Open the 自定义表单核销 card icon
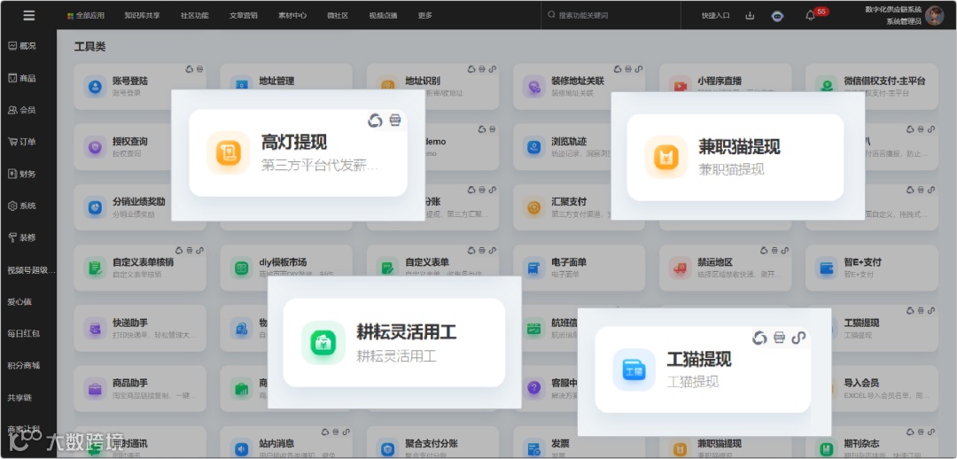Viewport: 957px width, 459px height. click(x=95, y=268)
